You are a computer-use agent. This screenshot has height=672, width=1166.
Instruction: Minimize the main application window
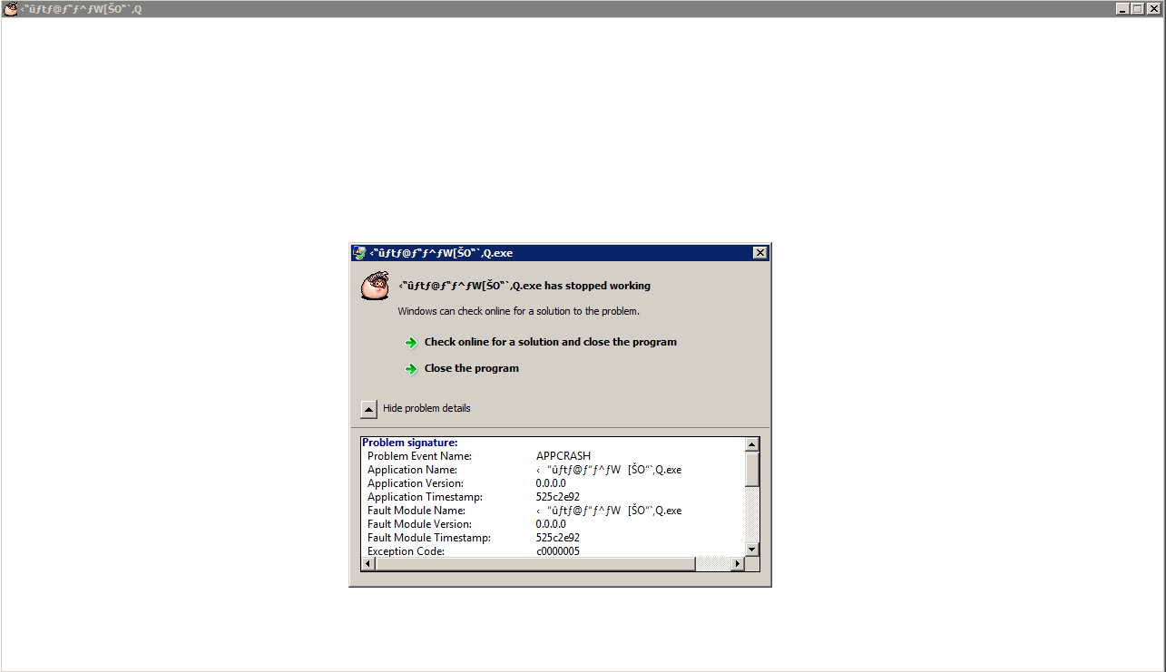[x=1122, y=9]
